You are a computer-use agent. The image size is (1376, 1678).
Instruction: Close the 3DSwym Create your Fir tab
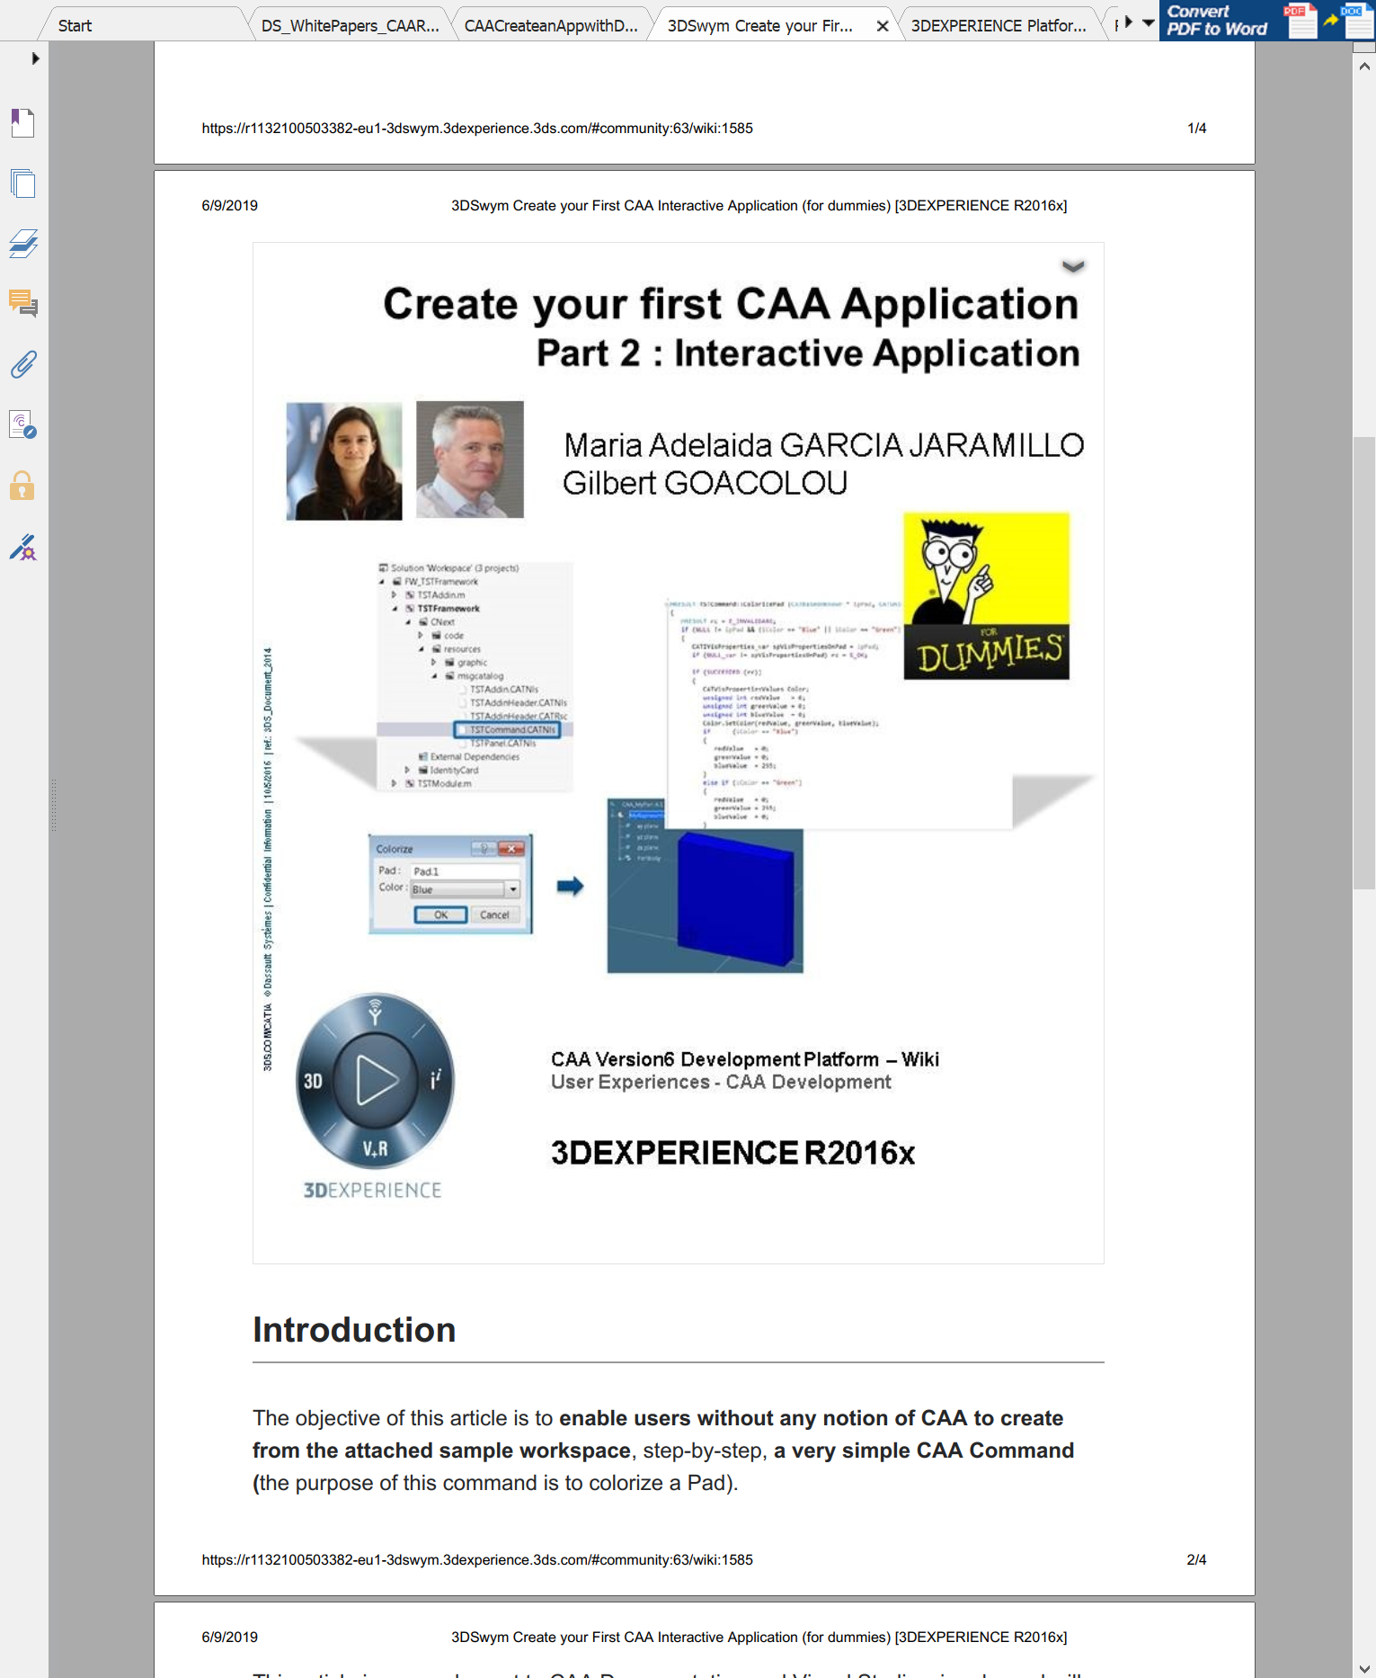pos(883,26)
